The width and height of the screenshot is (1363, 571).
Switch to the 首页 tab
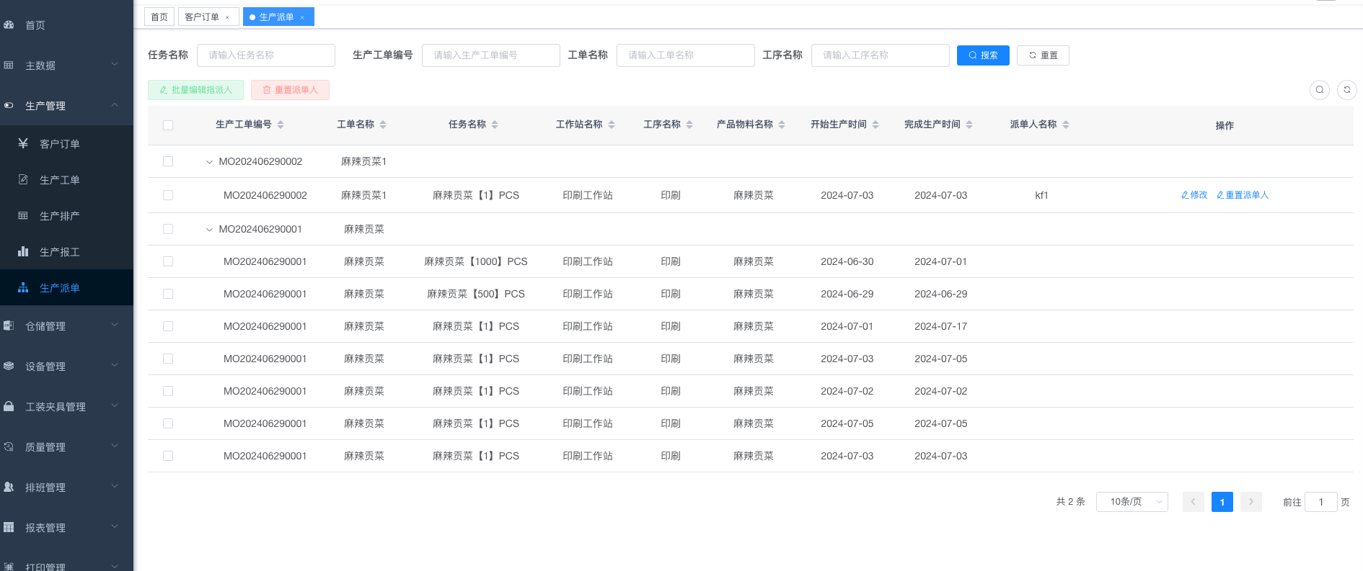click(159, 17)
